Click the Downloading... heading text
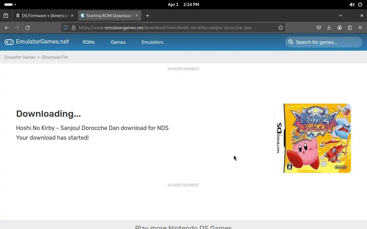 [x=48, y=114]
